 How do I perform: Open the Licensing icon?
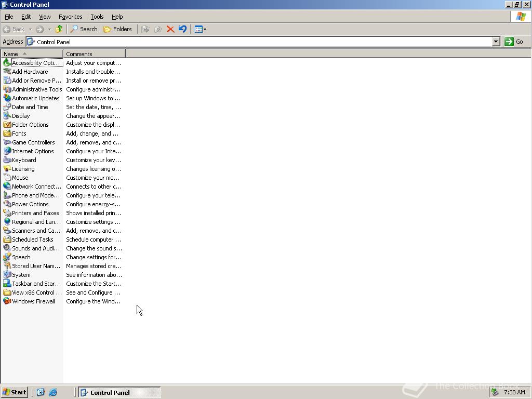(x=7, y=169)
